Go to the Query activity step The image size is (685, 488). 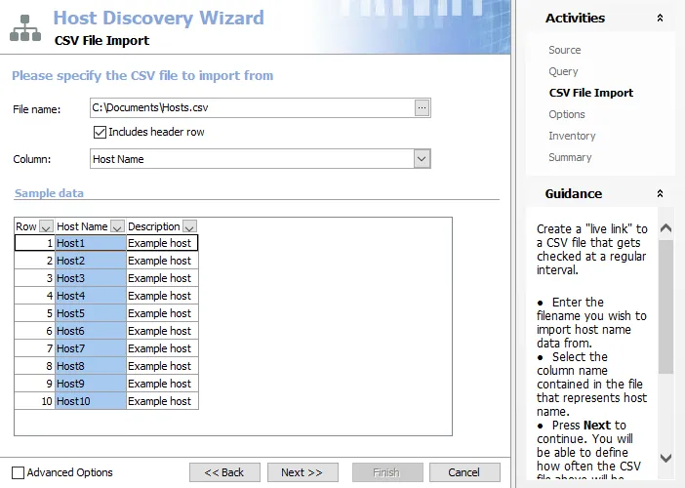point(563,71)
